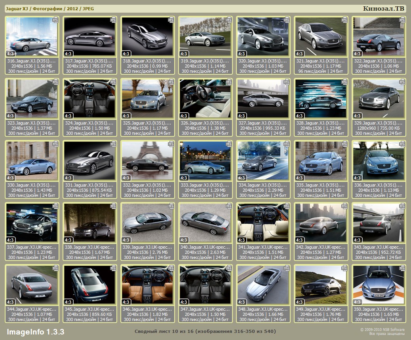Select thumbnail 338 of the Jaguar in a forest
The height and width of the screenshot is (340, 411).
(89, 223)
